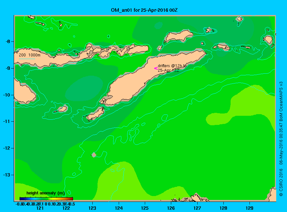The image size is (287, 212).
Task: Click the "height anomaly (m)" colour bar title
Action: (x=46, y=193)
